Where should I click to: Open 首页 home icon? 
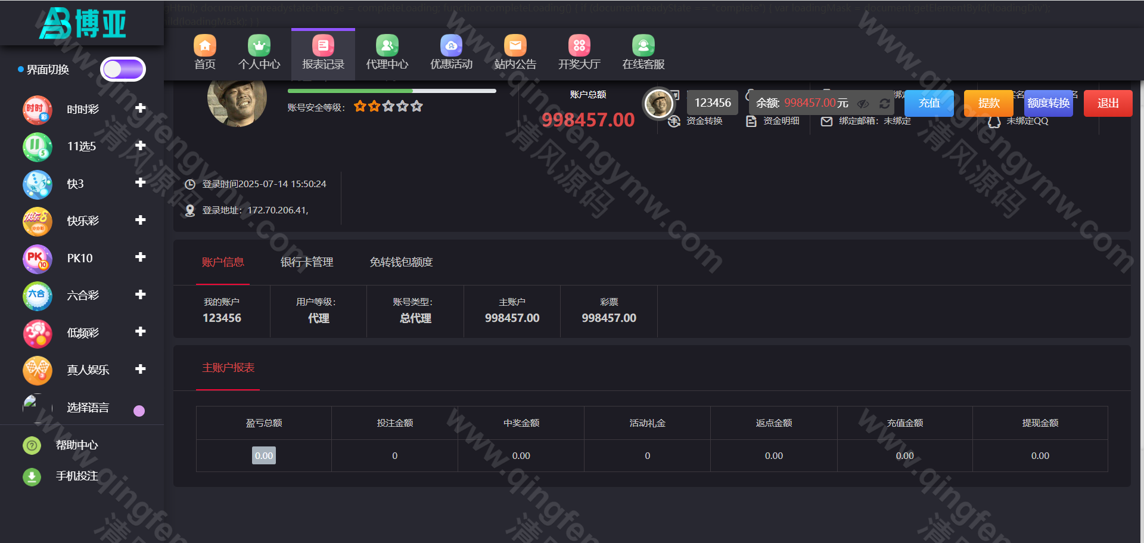pyautogui.click(x=205, y=45)
